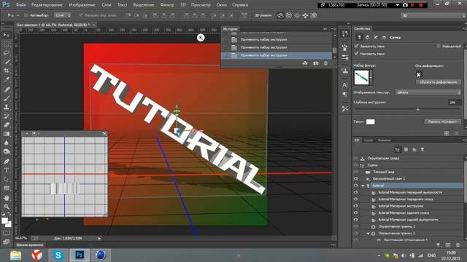Viewport: 467px width, 262px height.
Task: Click the Сбросить деформацию button
Action: point(438,82)
